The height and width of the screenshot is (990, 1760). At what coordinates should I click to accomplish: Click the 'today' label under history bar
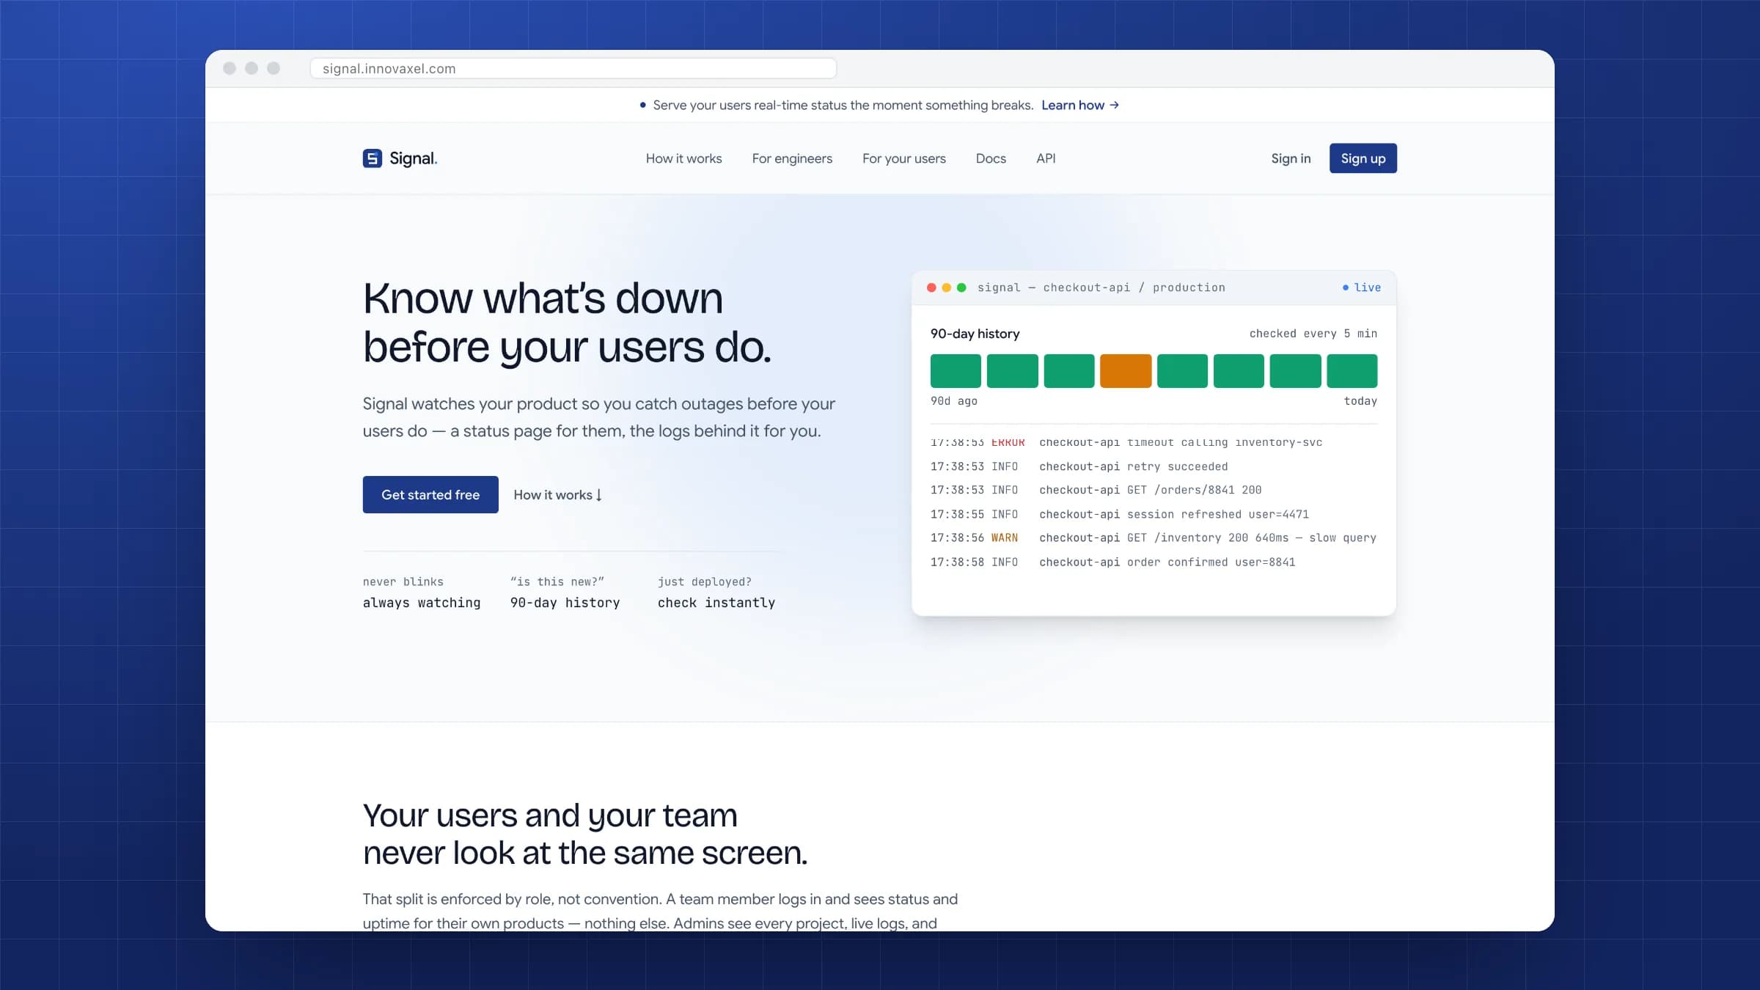point(1360,401)
